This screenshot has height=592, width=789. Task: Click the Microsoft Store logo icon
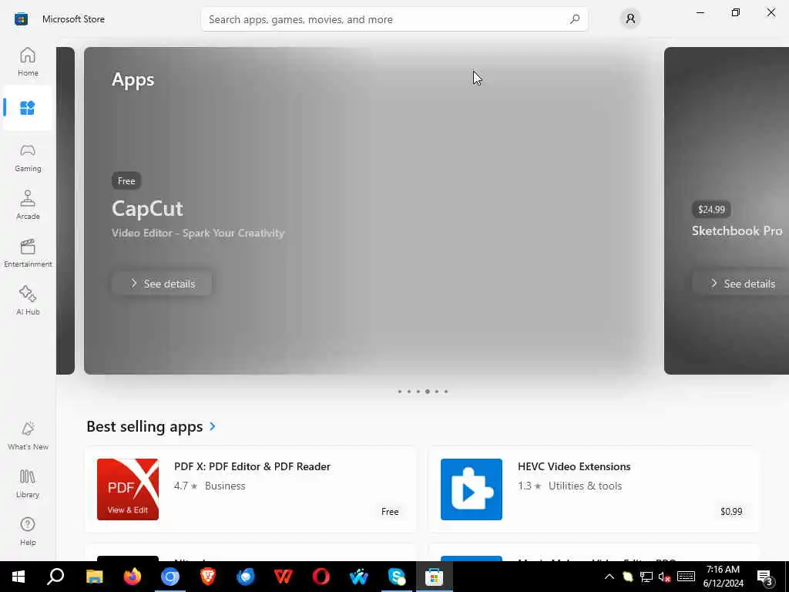(x=21, y=19)
